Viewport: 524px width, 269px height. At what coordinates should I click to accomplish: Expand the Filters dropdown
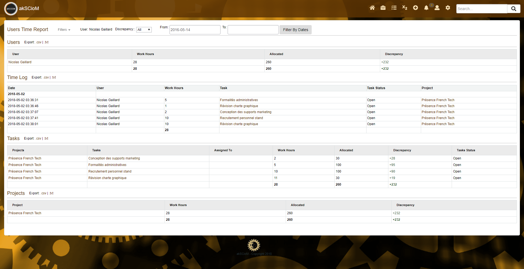(x=64, y=30)
